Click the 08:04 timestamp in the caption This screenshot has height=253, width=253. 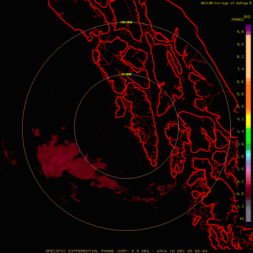(x=201, y=251)
